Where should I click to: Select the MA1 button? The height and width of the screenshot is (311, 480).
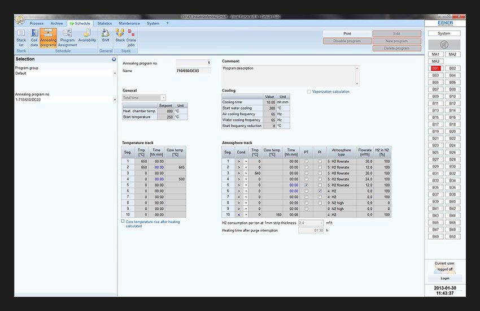point(435,54)
